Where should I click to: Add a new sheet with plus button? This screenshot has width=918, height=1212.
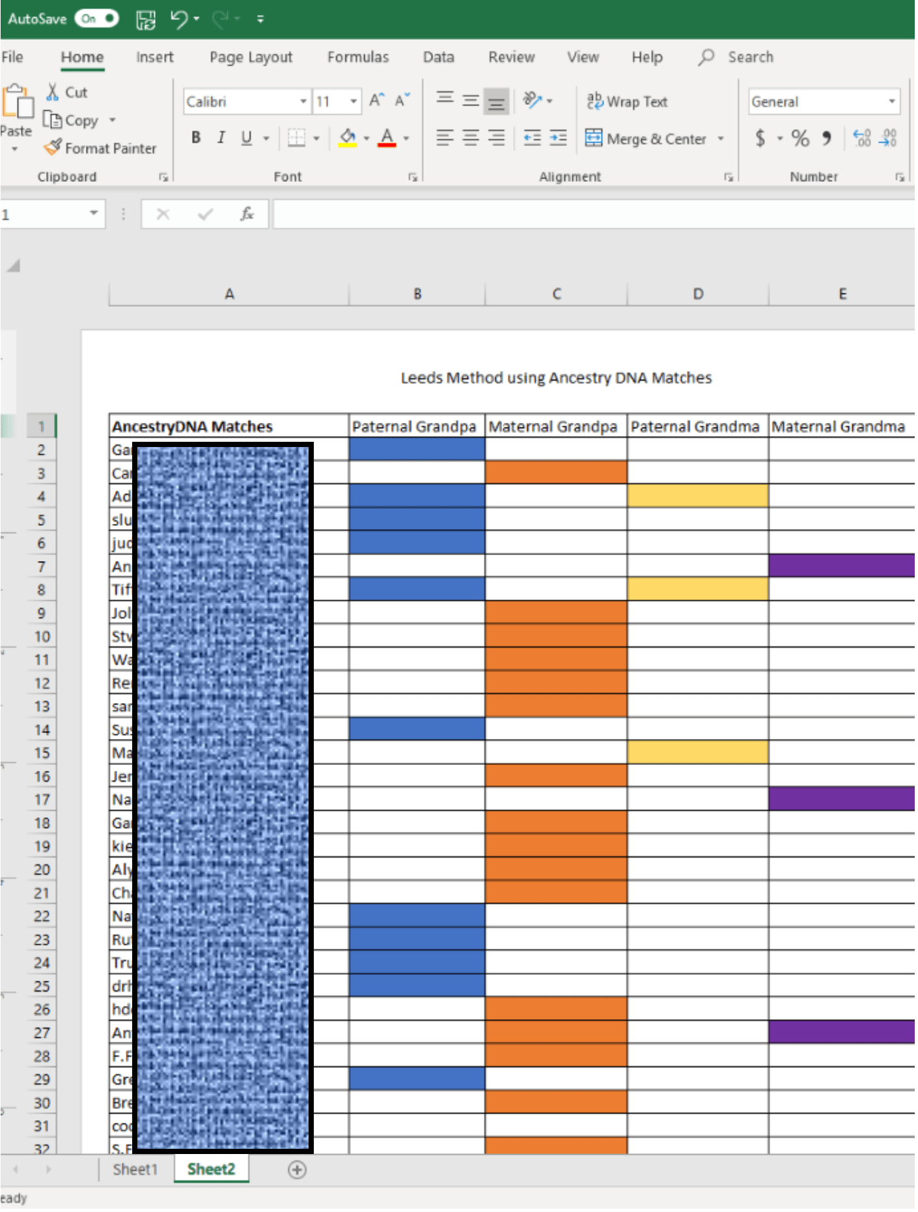(x=297, y=1170)
